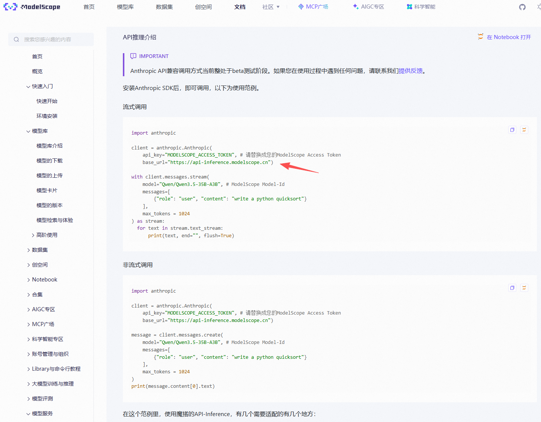Screen dimensions: 541x422
Task: Click the search box for docs
Action: coord(51,39)
